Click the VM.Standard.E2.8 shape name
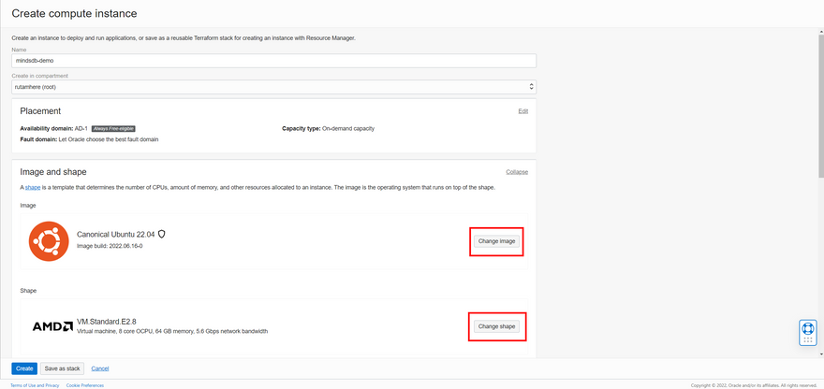Screen dimensions: 824x389 [100, 322]
